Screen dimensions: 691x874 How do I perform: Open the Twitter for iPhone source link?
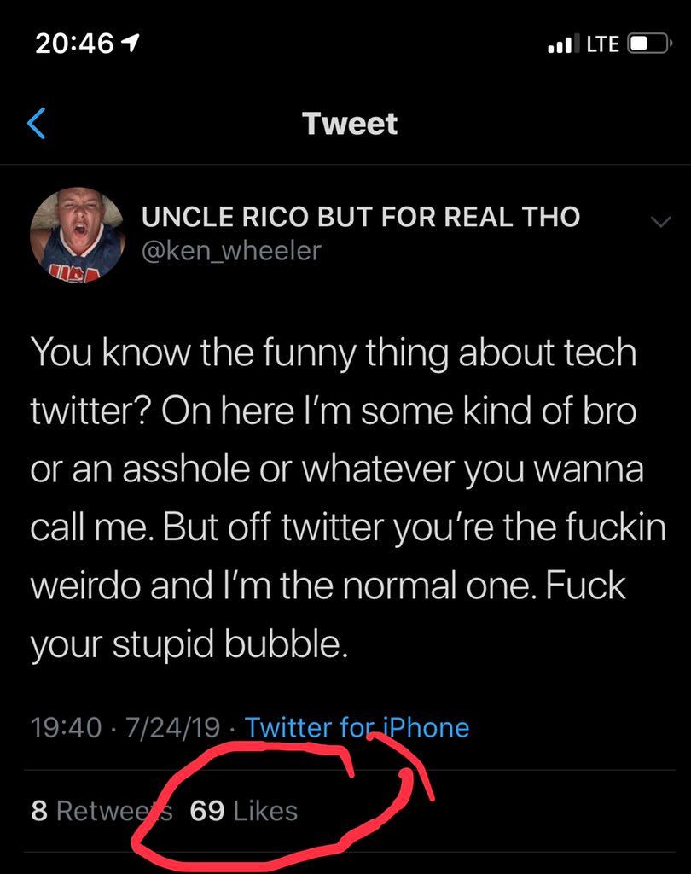point(357,727)
